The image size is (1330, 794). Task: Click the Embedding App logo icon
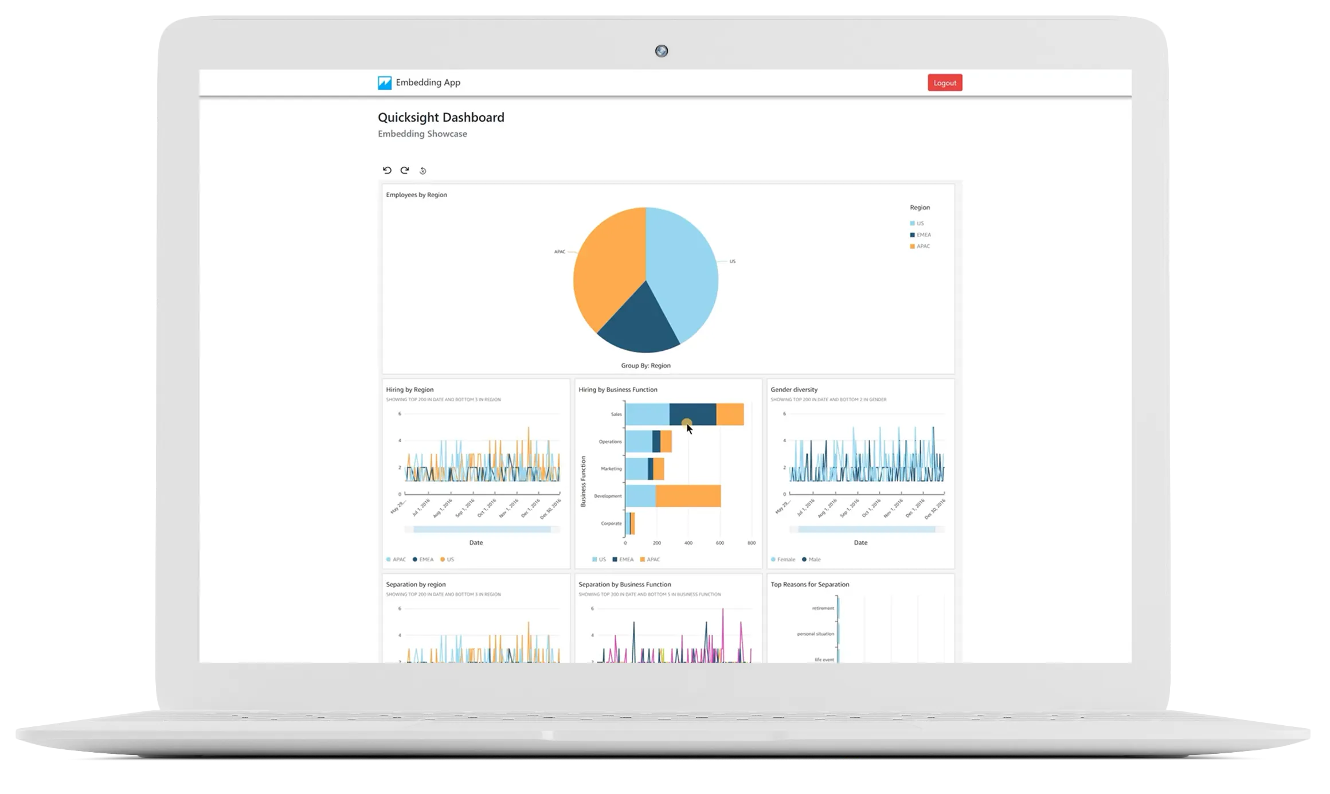[384, 83]
